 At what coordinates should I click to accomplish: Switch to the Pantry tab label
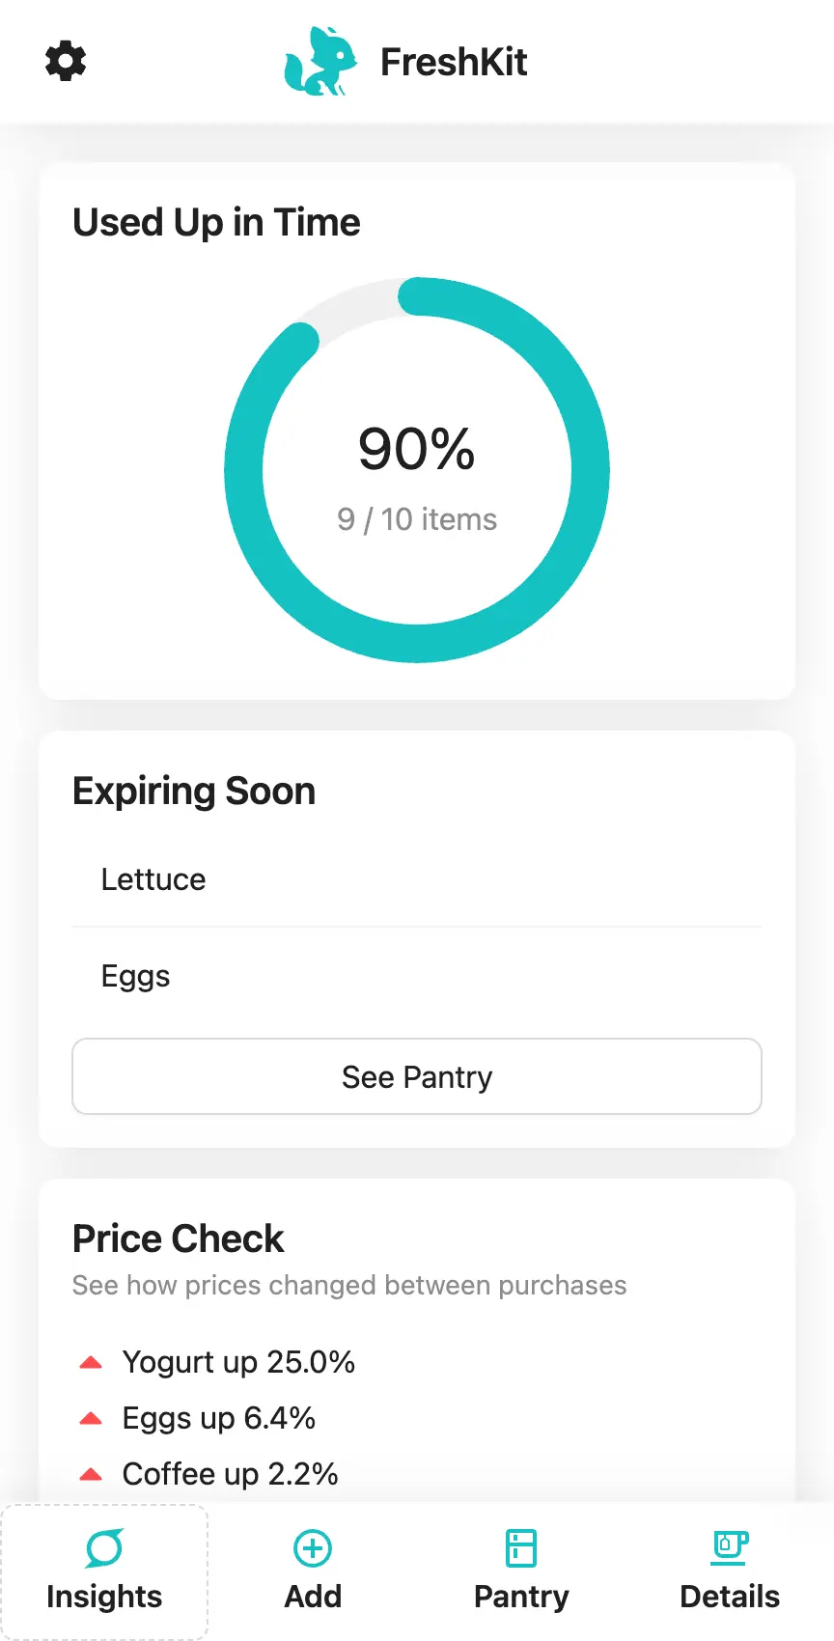click(x=521, y=1597)
